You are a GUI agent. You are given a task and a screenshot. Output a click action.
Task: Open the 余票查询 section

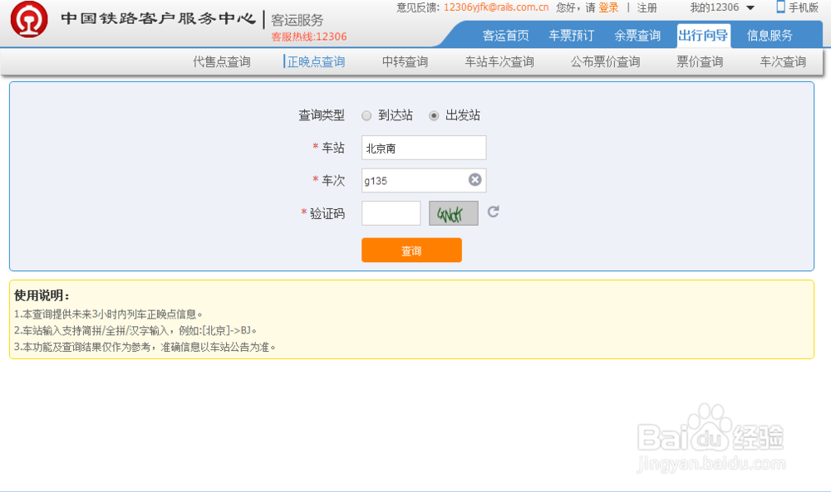click(637, 36)
